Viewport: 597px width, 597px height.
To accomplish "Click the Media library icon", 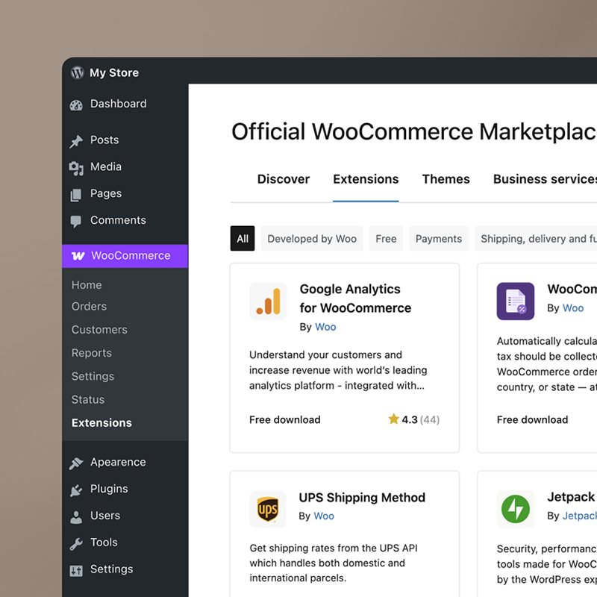I will point(76,168).
